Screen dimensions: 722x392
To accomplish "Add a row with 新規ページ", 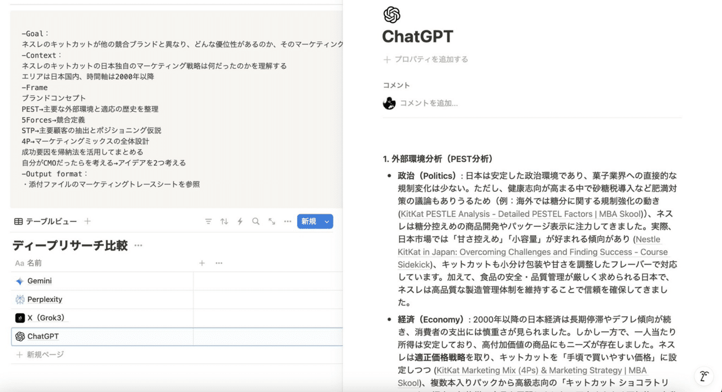I will pyautogui.click(x=40, y=355).
